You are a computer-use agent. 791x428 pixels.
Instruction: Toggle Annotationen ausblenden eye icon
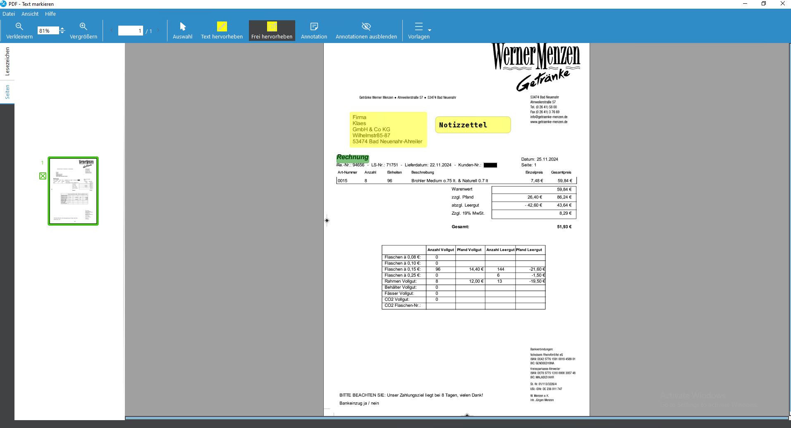pos(366,27)
